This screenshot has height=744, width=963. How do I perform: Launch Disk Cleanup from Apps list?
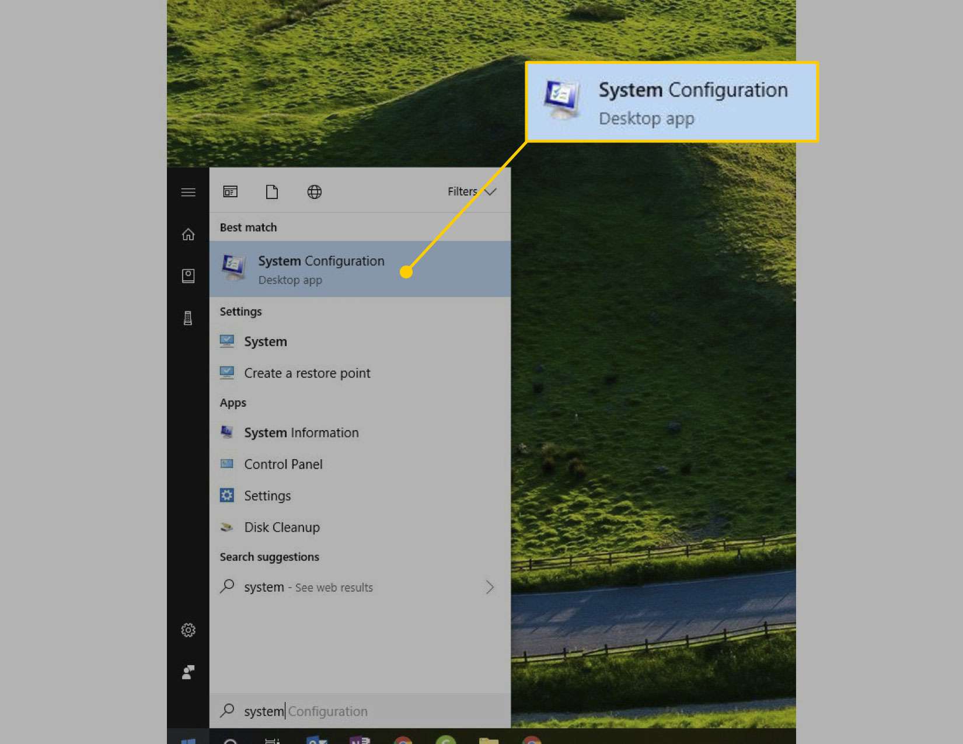(360, 527)
